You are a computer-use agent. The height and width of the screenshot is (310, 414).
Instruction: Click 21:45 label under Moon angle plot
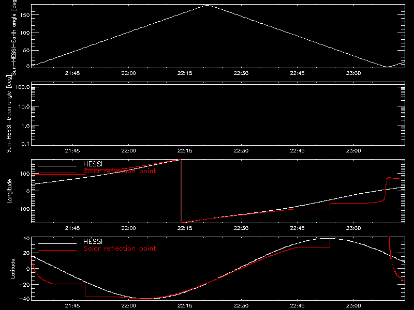tap(72, 151)
